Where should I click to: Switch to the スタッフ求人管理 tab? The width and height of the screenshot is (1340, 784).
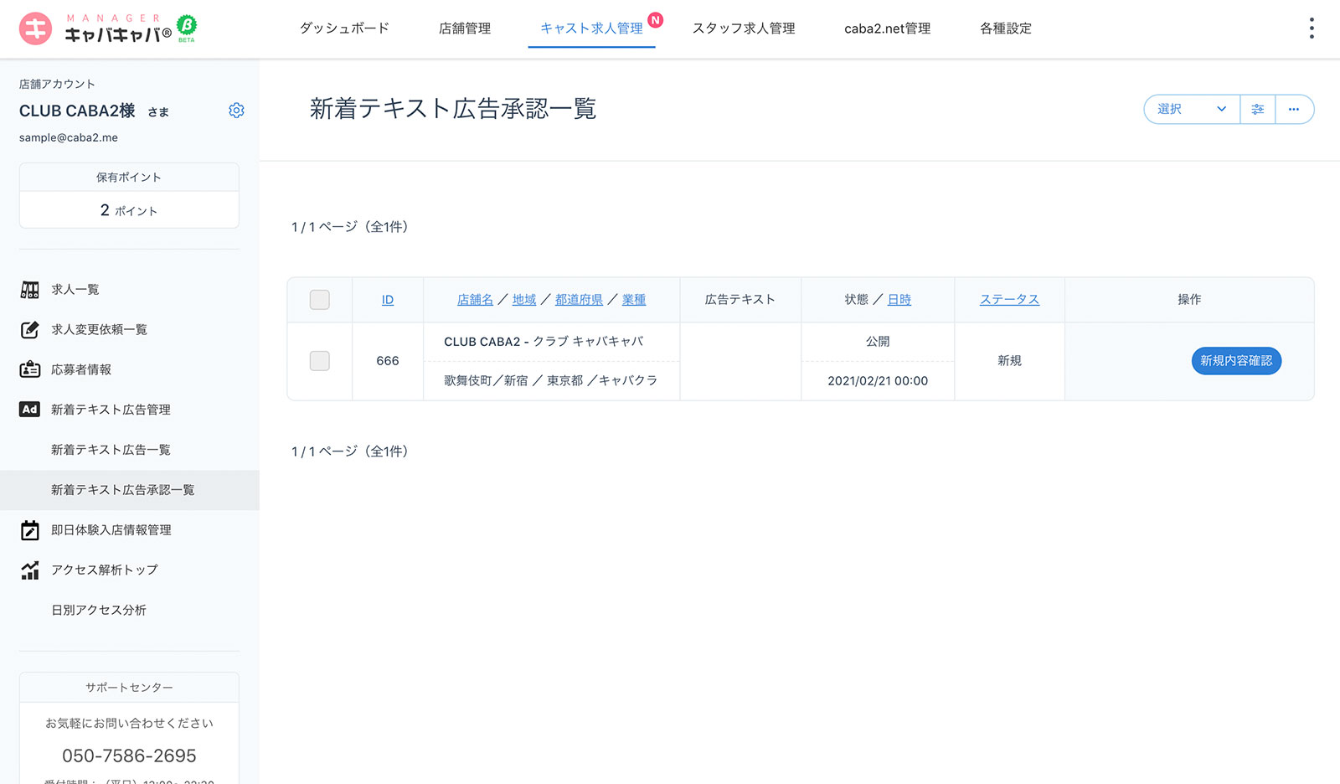743,28
